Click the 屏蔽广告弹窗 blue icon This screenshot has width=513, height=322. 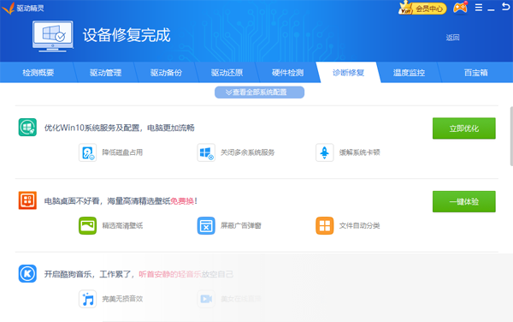click(206, 225)
